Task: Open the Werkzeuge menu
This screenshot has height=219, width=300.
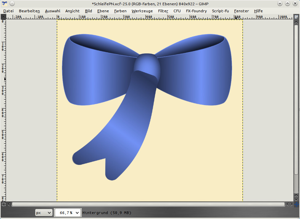Action: [x=142, y=11]
